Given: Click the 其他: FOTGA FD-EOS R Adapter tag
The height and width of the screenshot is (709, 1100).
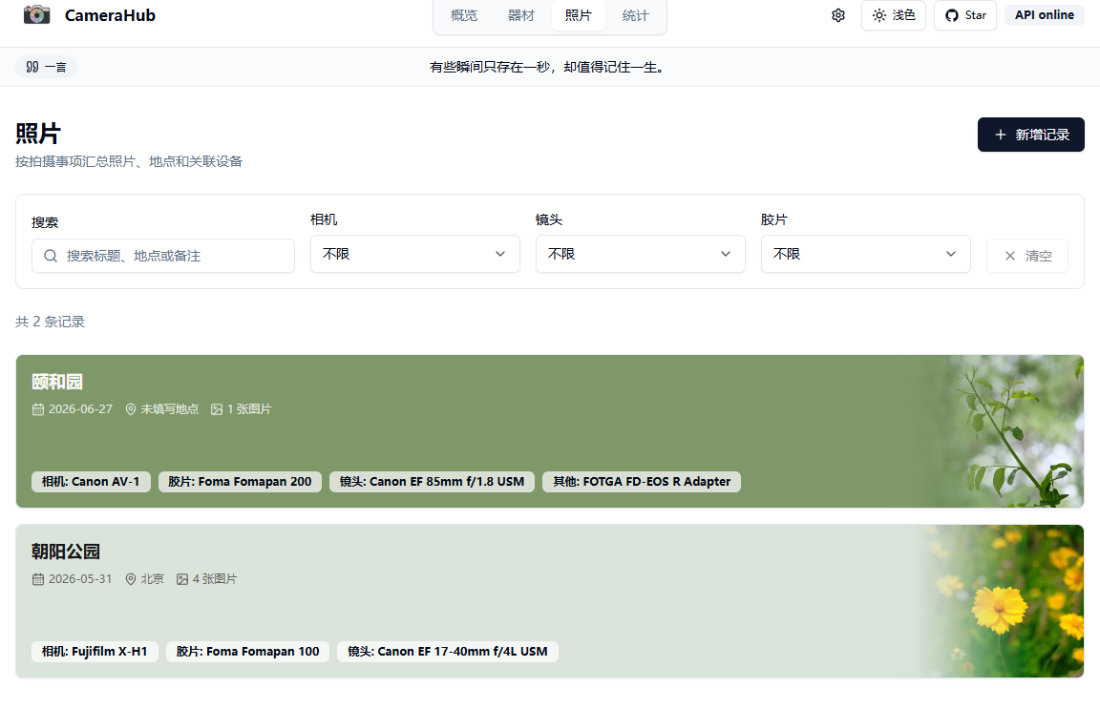Looking at the screenshot, I should pos(642,482).
